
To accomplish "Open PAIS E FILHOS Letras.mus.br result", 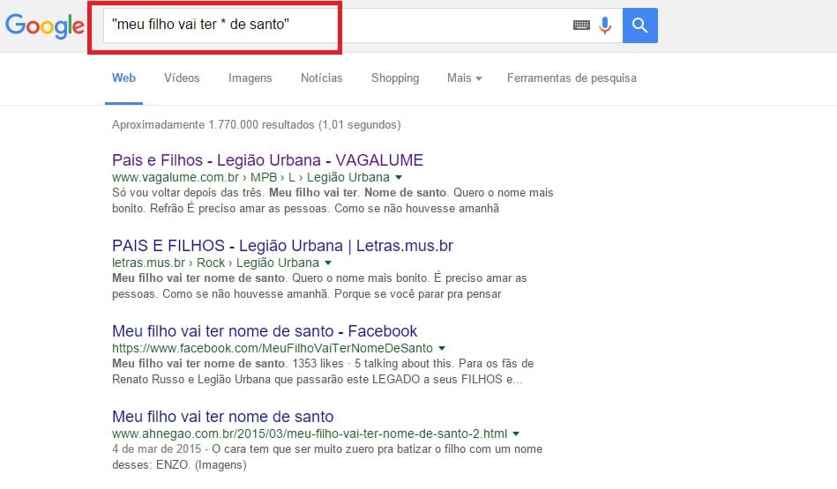I will tap(282, 245).
